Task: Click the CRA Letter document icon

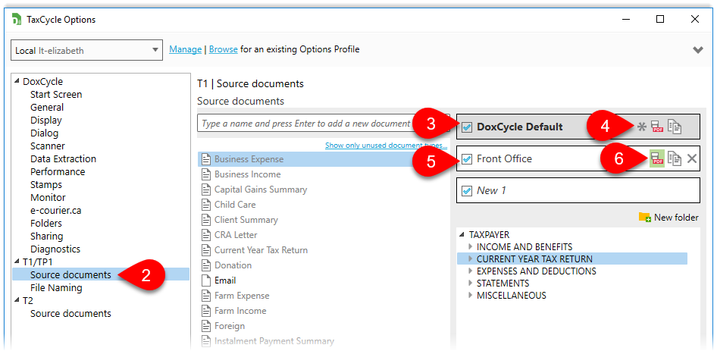Action: [205, 235]
